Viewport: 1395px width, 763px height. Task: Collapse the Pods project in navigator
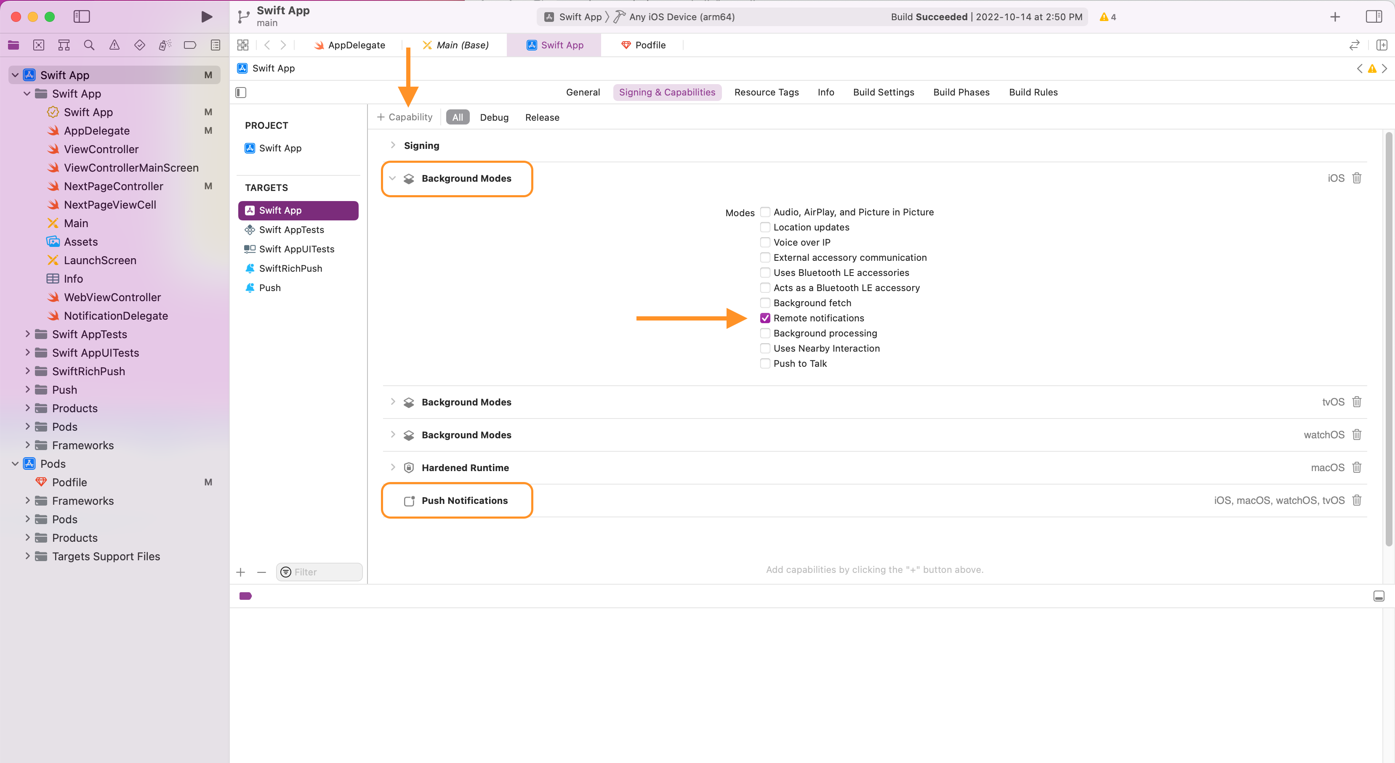[15, 463]
